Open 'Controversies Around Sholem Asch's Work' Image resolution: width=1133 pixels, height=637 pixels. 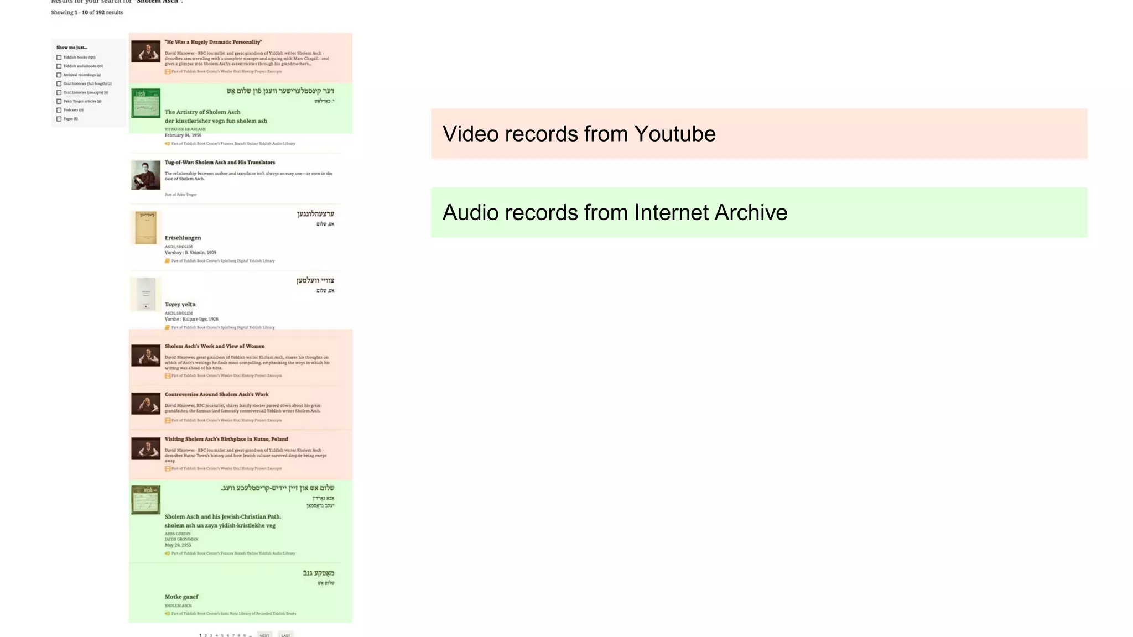(x=216, y=395)
